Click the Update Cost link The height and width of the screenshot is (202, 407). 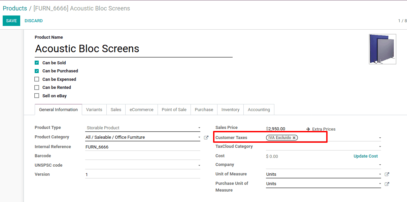366,156
